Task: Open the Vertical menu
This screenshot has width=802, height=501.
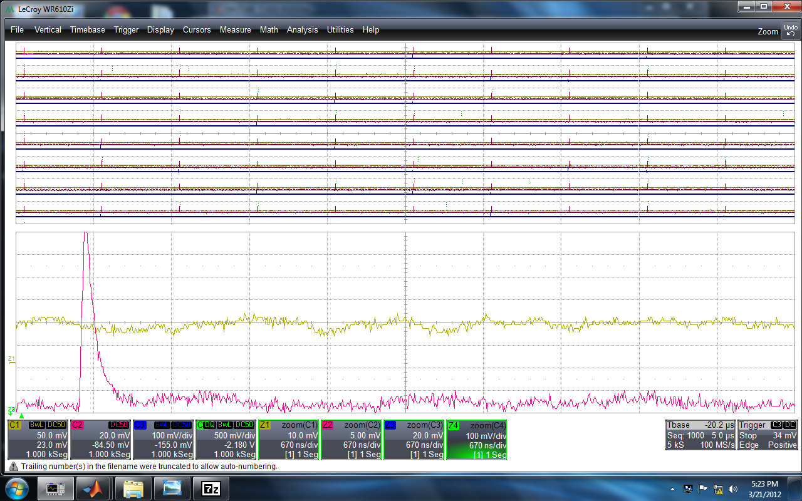Action: tap(48, 30)
